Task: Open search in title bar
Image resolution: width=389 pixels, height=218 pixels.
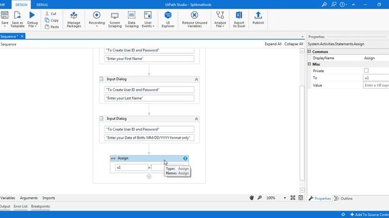Action: [x=324, y=4]
